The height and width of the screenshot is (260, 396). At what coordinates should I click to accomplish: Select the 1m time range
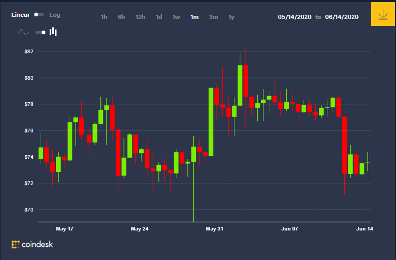click(194, 17)
